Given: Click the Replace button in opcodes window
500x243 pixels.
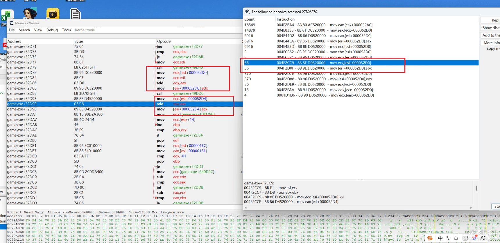Looking at the screenshot, I should (x=490, y=20).
